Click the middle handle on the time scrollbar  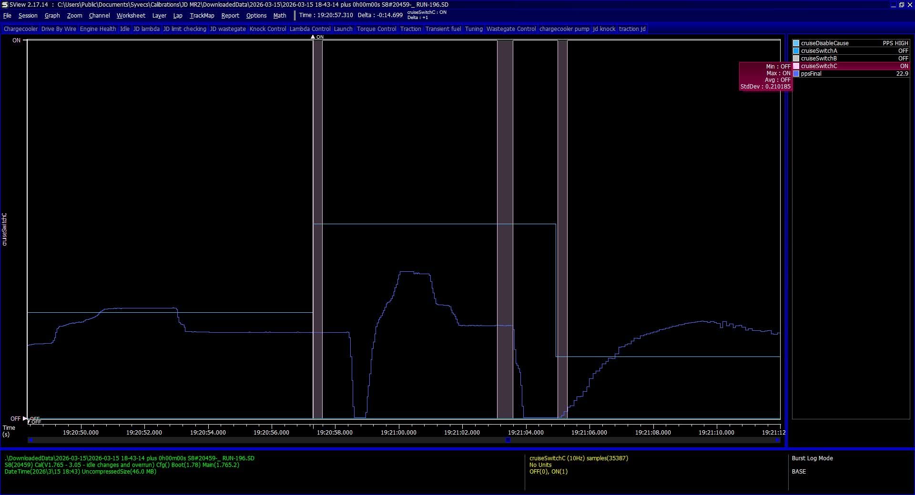pos(508,440)
